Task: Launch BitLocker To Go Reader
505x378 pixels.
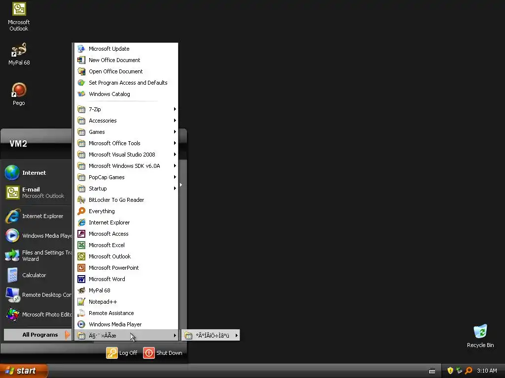Action: tap(126, 200)
